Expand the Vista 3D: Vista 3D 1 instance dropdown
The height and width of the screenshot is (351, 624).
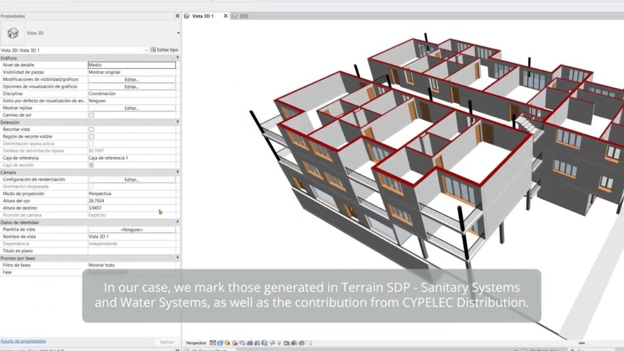tap(146, 50)
